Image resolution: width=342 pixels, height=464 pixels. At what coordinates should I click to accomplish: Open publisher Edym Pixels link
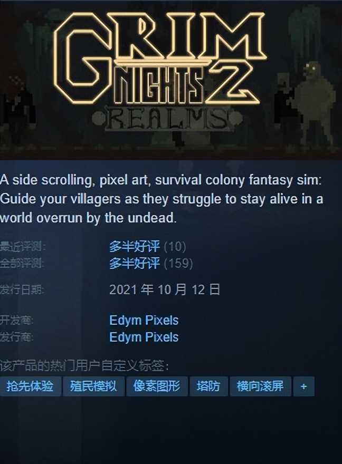(x=144, y=337)
